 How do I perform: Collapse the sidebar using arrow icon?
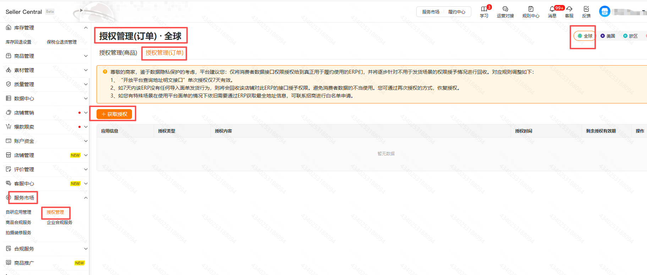pyautogui.click(x=81, y=10)
